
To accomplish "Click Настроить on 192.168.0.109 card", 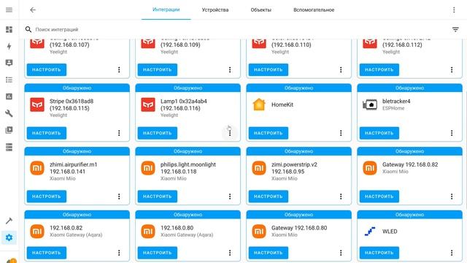I will [x=158, y=70].
